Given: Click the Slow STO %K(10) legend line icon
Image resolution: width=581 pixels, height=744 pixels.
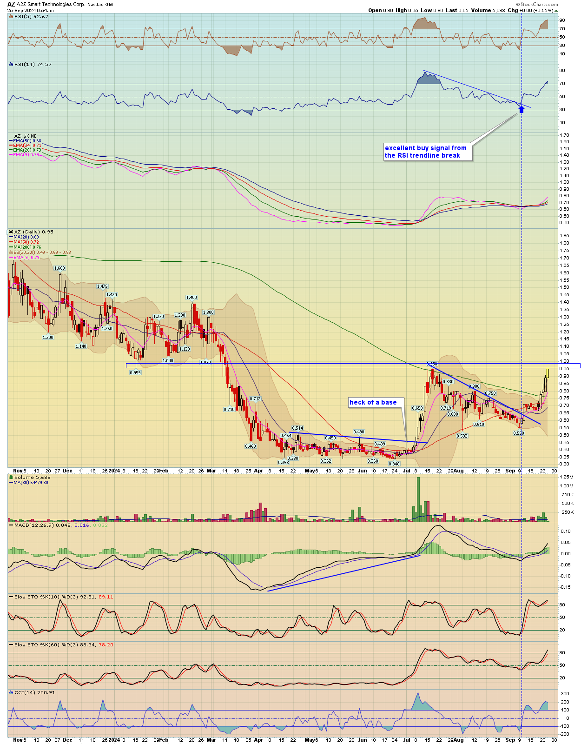Looking at the screenshot, I should (11, 597).
